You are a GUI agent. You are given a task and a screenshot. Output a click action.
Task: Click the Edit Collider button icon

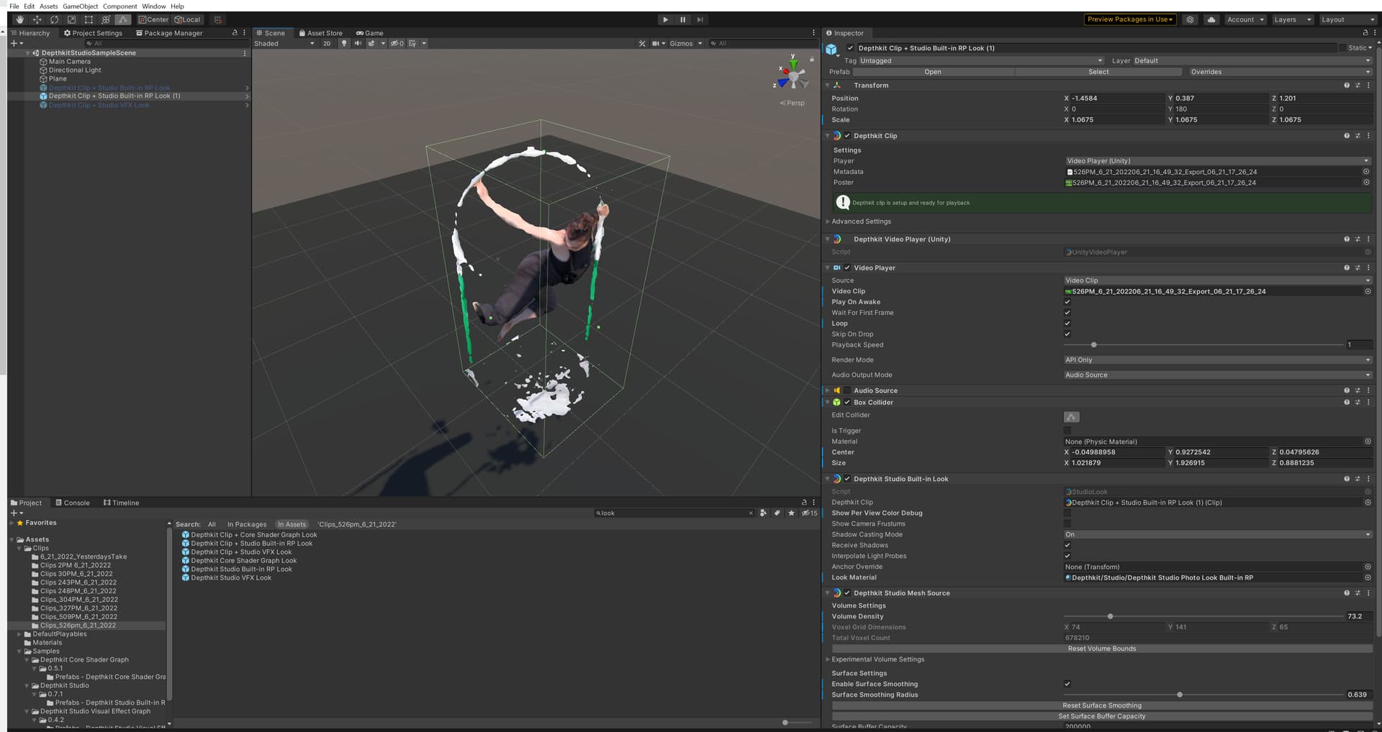coord(1071,417)
